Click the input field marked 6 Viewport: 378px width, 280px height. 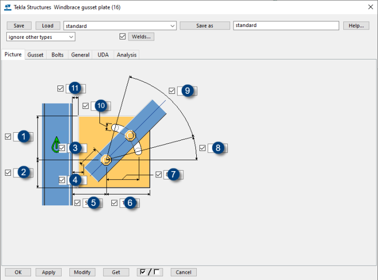point(129,203)
